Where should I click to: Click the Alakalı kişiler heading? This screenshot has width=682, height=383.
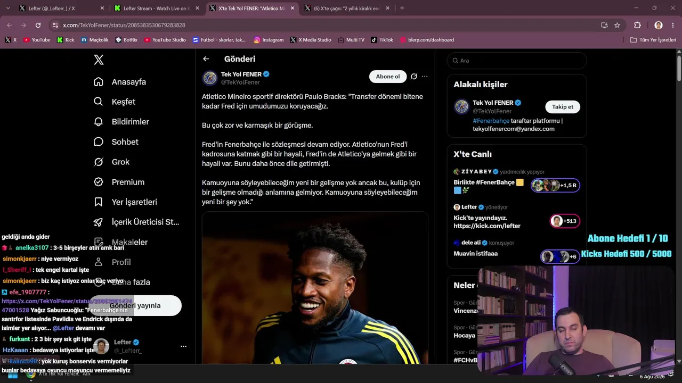pyautogui.click(x=481, y=85)
